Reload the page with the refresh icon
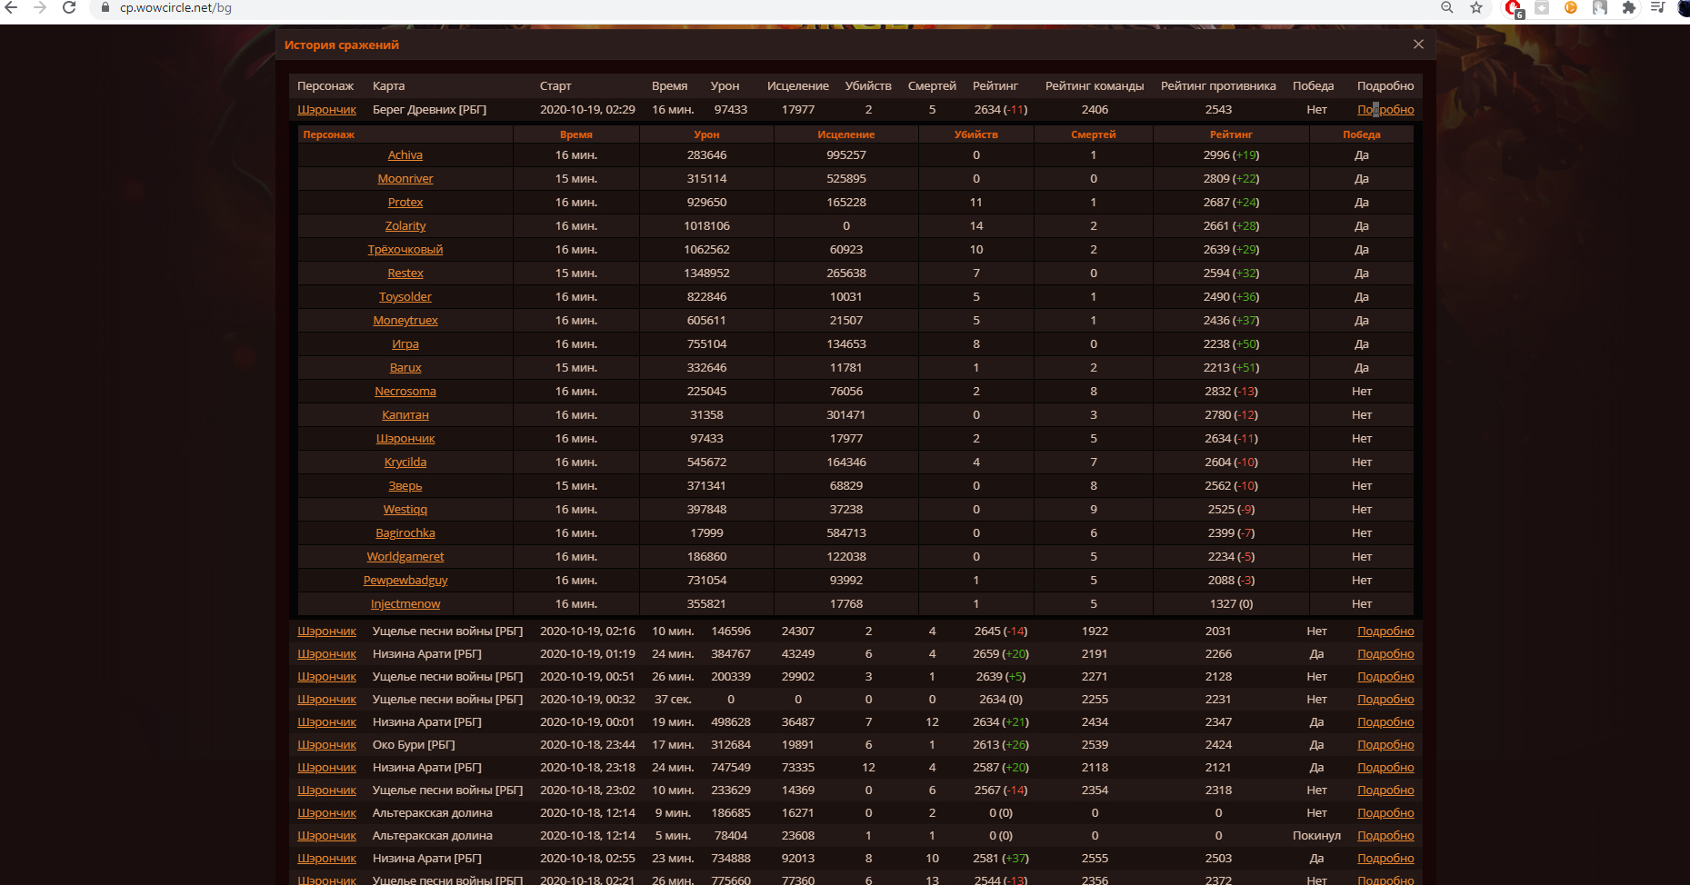This screenshot has height=885, width=1690. (x=69, y=7)
